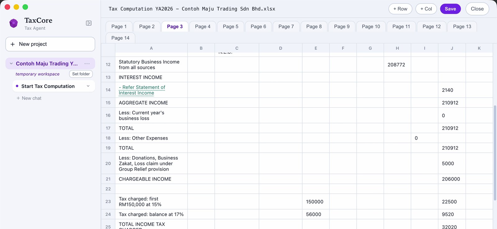The width and height of the screenshot is (497, 229).
Task: Click the TaxCore purple logo icon
Action: pyautogui.click(x=14, y=23)
